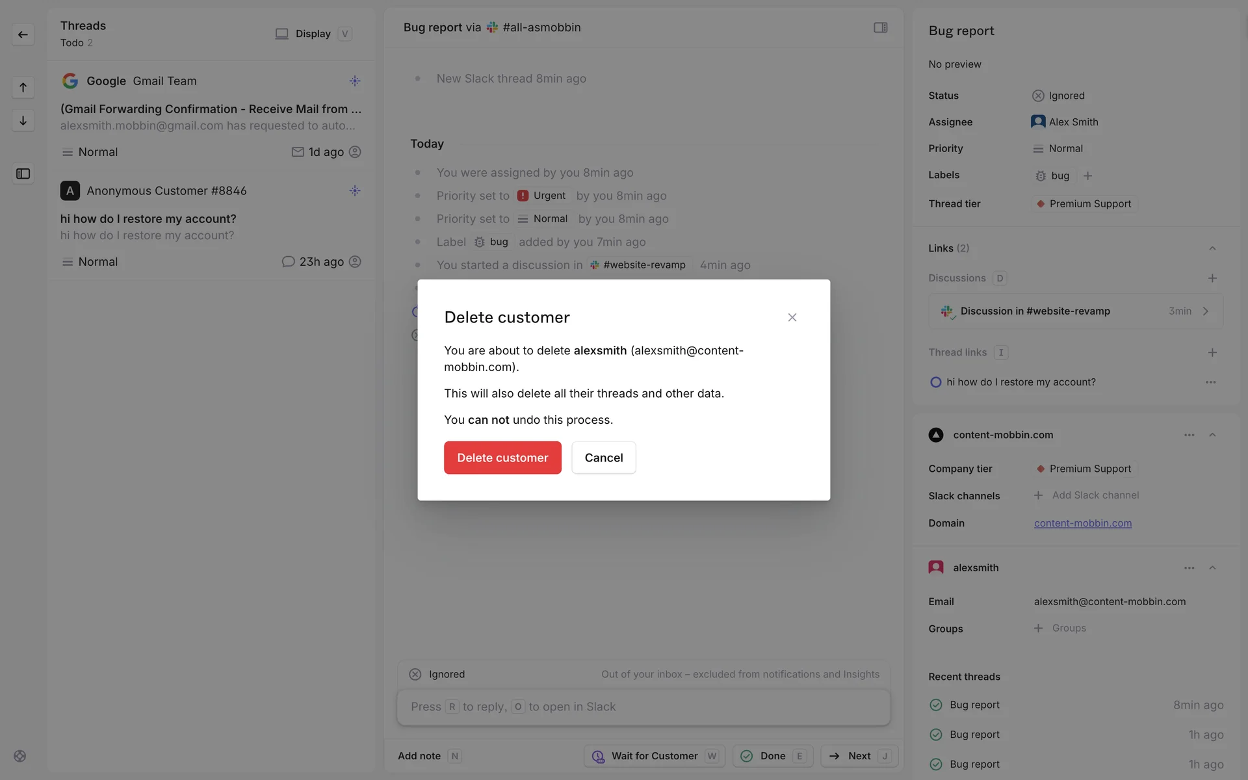Confirm with the red Delete customer button
Image resolution: width=1248 pixels, height=780 pixels.
coord(502,458)
